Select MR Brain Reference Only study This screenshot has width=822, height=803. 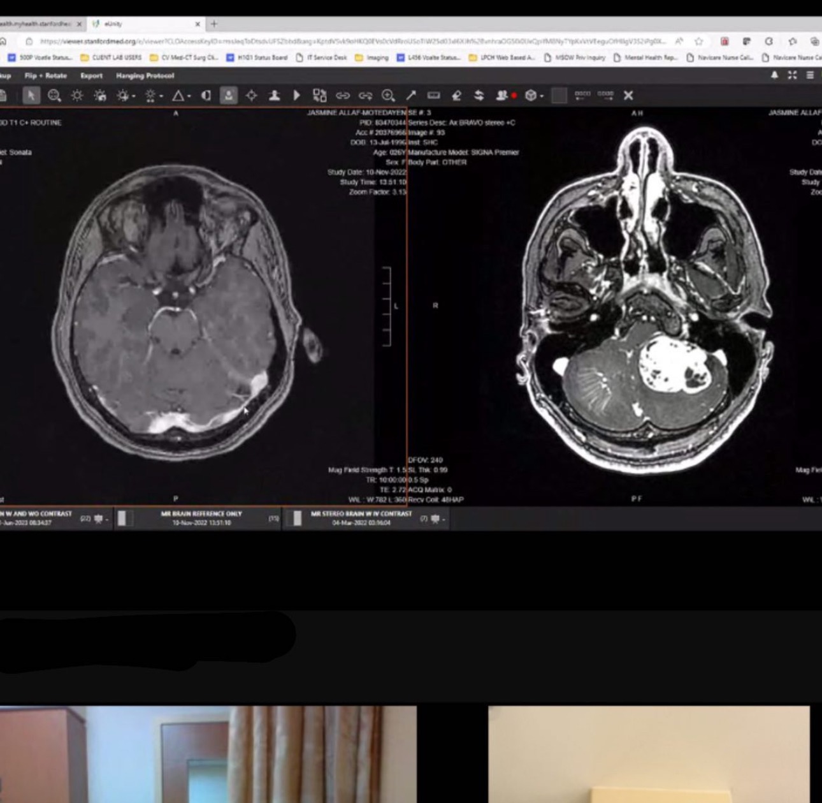(x=201, y=518)
